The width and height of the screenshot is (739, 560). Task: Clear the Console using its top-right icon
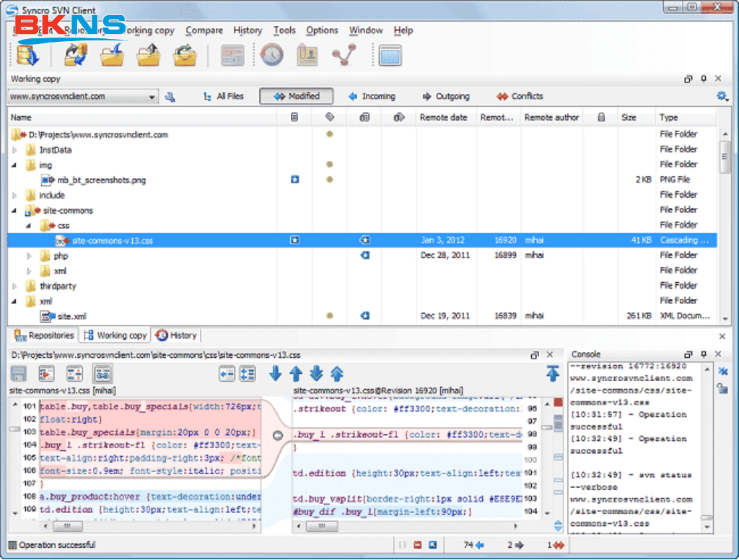(722, 371)
